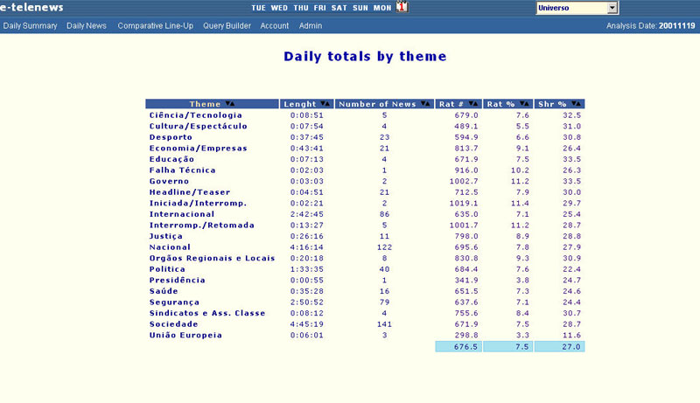Sort Theme column descending arrow
The height and width of the screenshot is (403, 700).
227,103
